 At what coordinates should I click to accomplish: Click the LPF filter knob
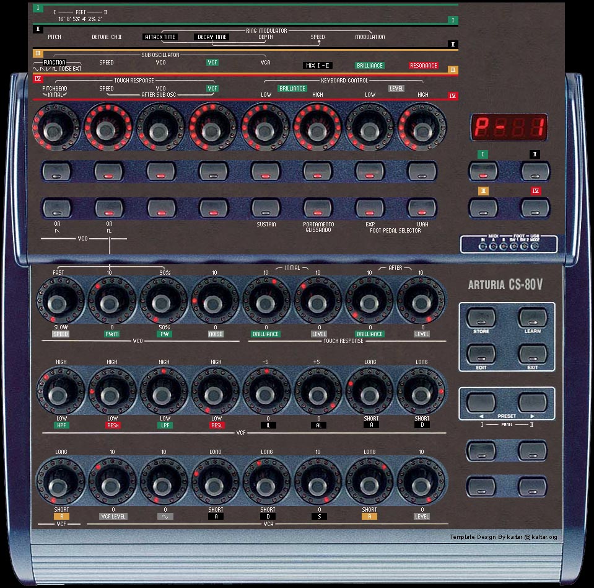(164, 391)
